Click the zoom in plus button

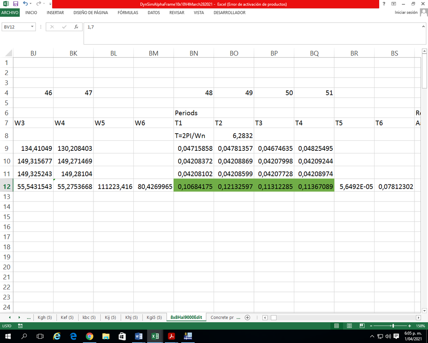click(410, 326)
